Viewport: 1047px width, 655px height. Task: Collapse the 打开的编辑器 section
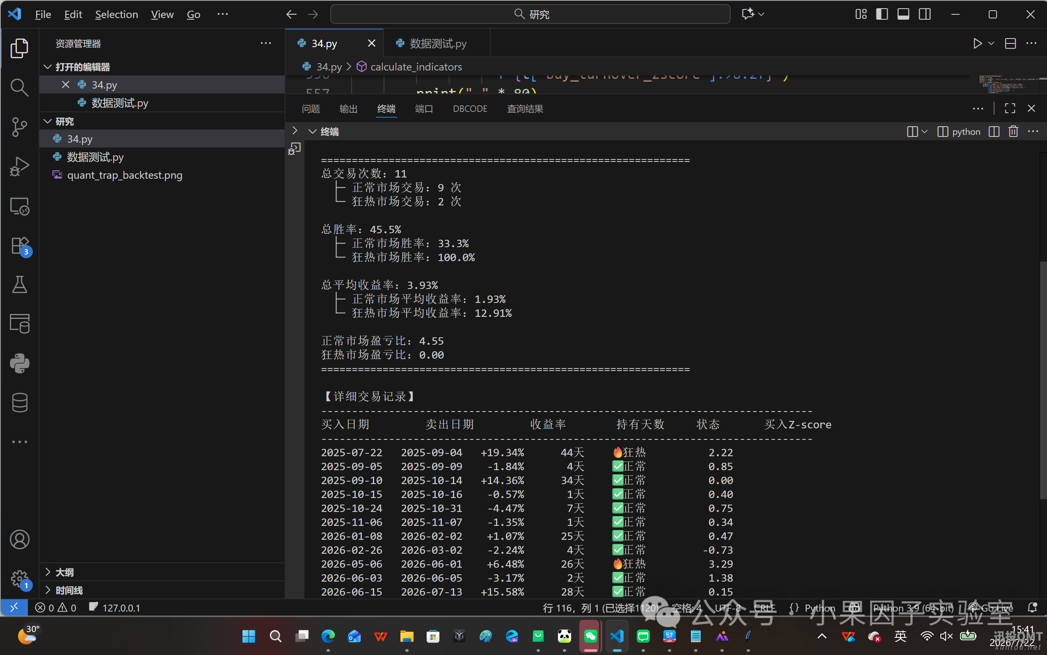(x=48, y=67)
